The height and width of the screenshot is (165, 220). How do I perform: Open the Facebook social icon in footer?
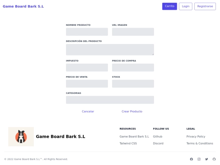191,159
